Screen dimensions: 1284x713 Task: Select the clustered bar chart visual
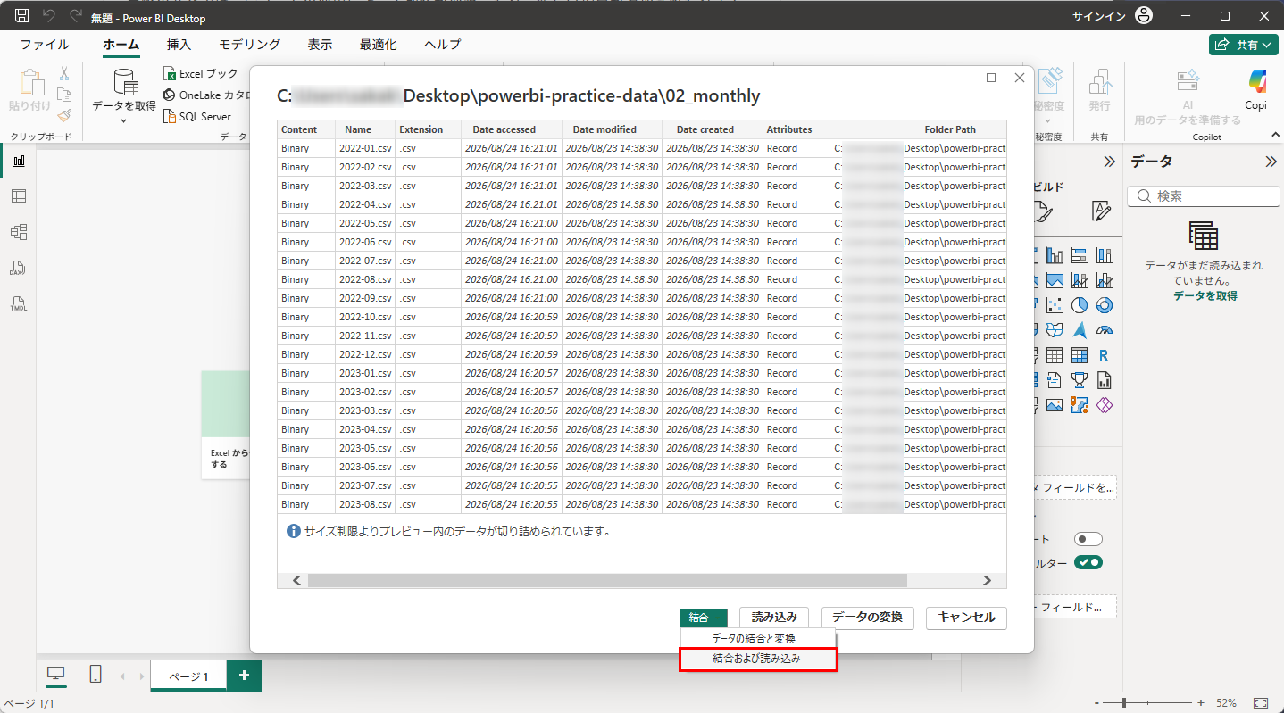tap(1079, 255)
